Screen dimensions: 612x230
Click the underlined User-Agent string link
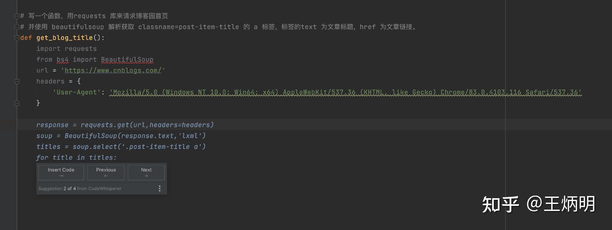[x=344, y=92]
